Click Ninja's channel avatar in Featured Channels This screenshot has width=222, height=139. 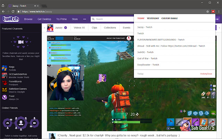tap(5, 68)
